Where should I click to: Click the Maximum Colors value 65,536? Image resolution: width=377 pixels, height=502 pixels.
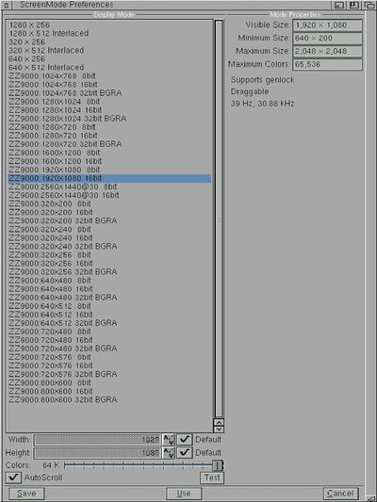327,64
